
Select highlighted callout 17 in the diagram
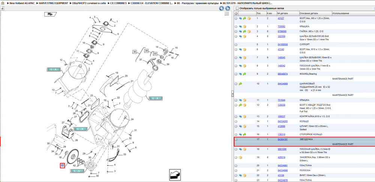62,165
